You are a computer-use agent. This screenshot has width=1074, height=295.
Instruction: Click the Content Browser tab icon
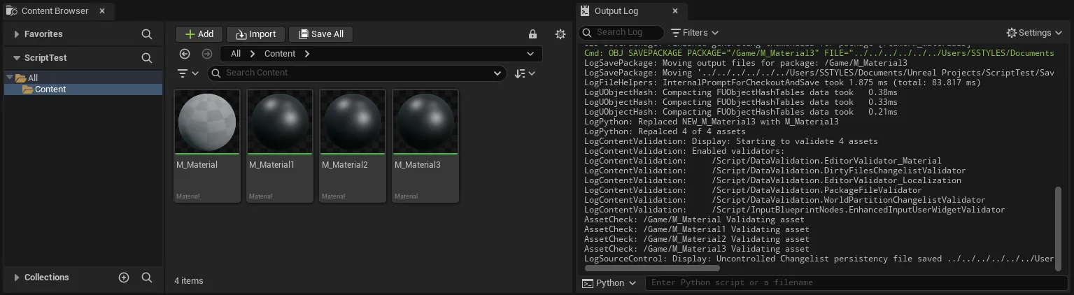[11, 11]
